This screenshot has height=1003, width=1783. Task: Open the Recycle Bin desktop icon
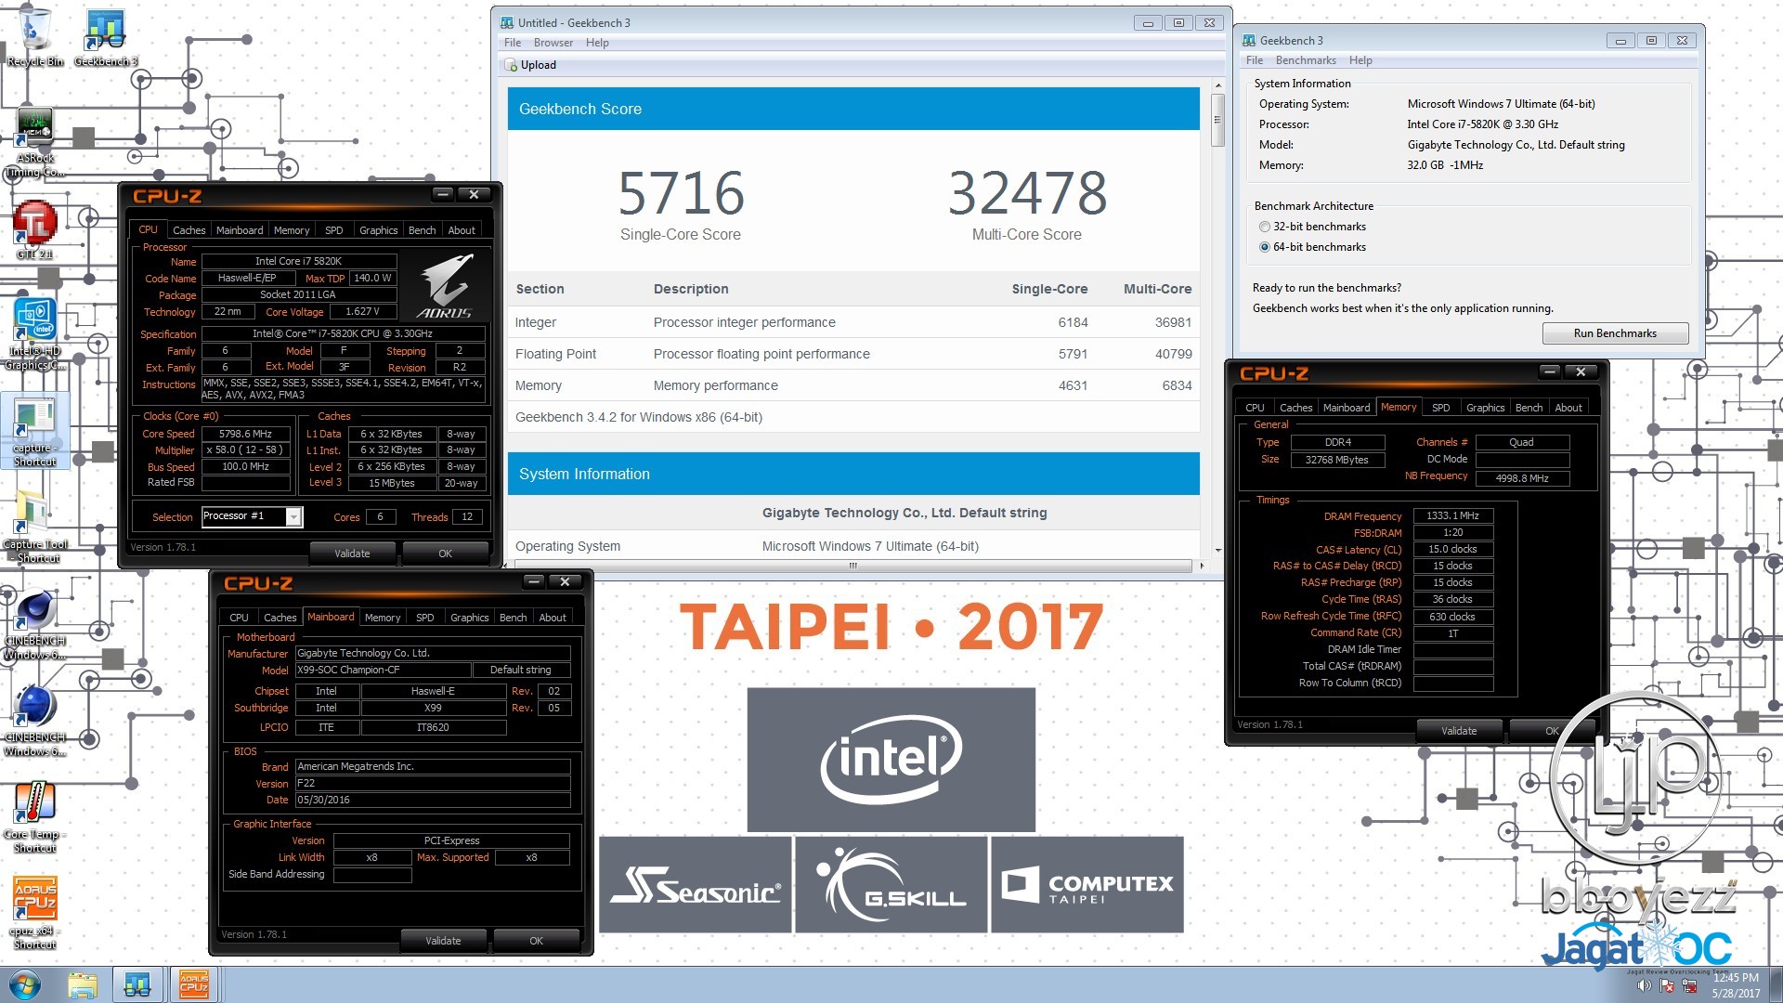coord(35,37)
